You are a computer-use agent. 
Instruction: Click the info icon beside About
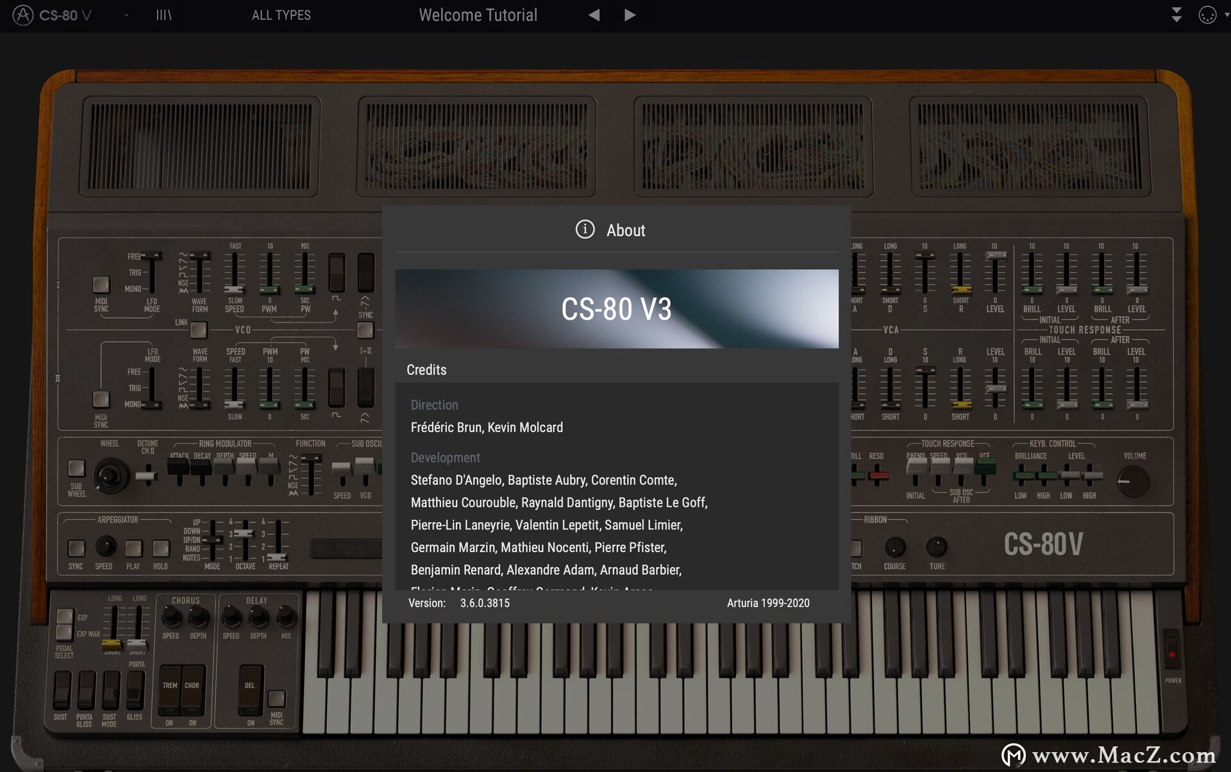pyautogui.click(x=585, y=229)
